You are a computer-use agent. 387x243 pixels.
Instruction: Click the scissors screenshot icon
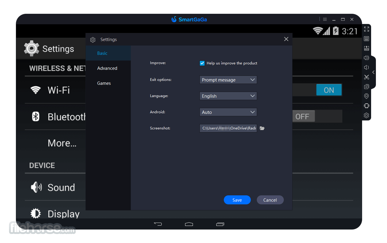pos(366,77)
